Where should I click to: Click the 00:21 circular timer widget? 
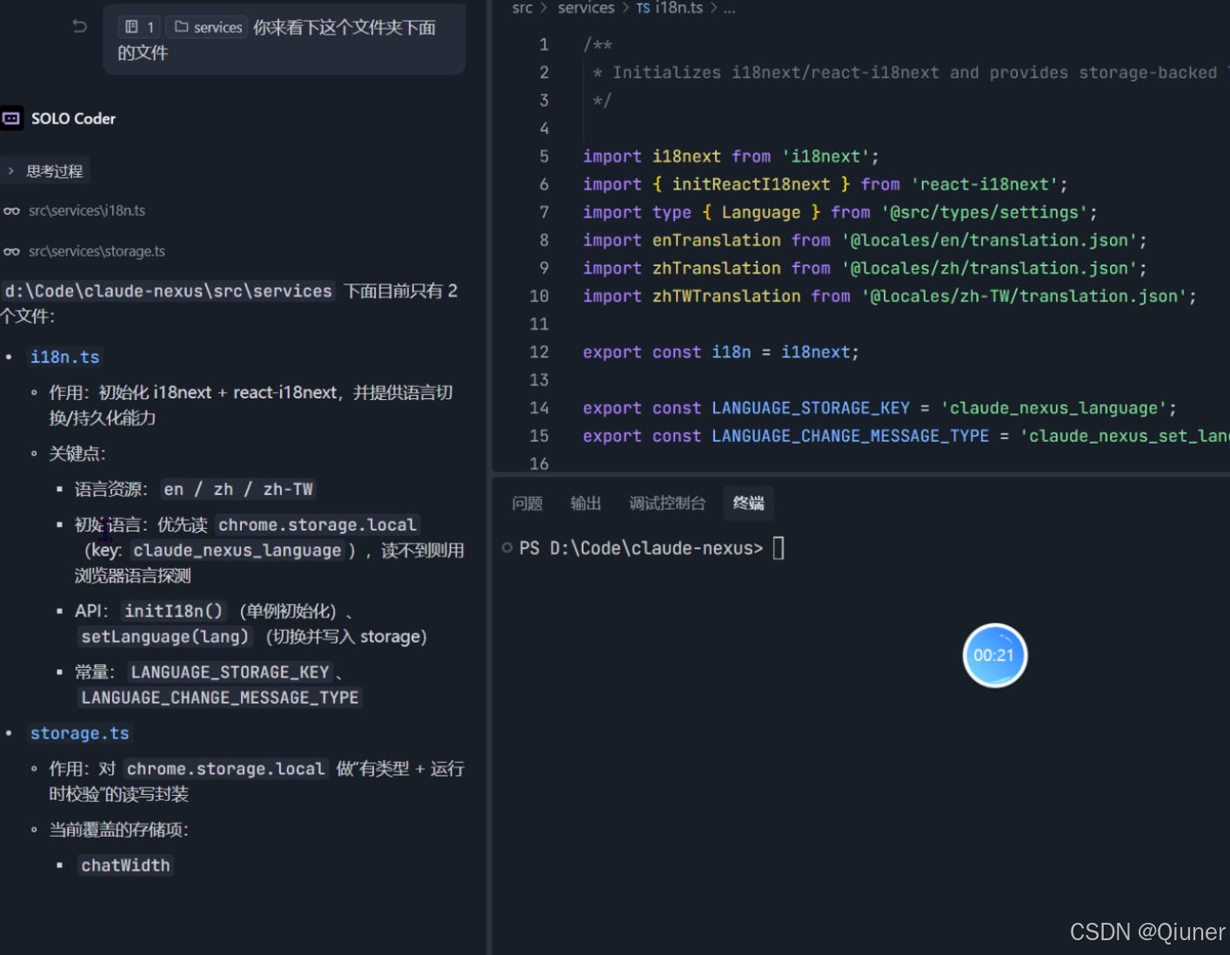pos(994,655)
